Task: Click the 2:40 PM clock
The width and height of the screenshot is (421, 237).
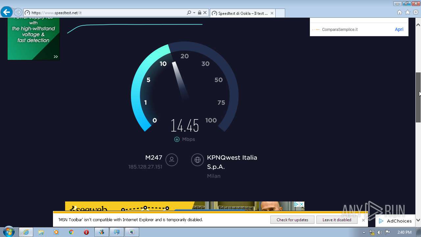Action: [x=404, y=232]
